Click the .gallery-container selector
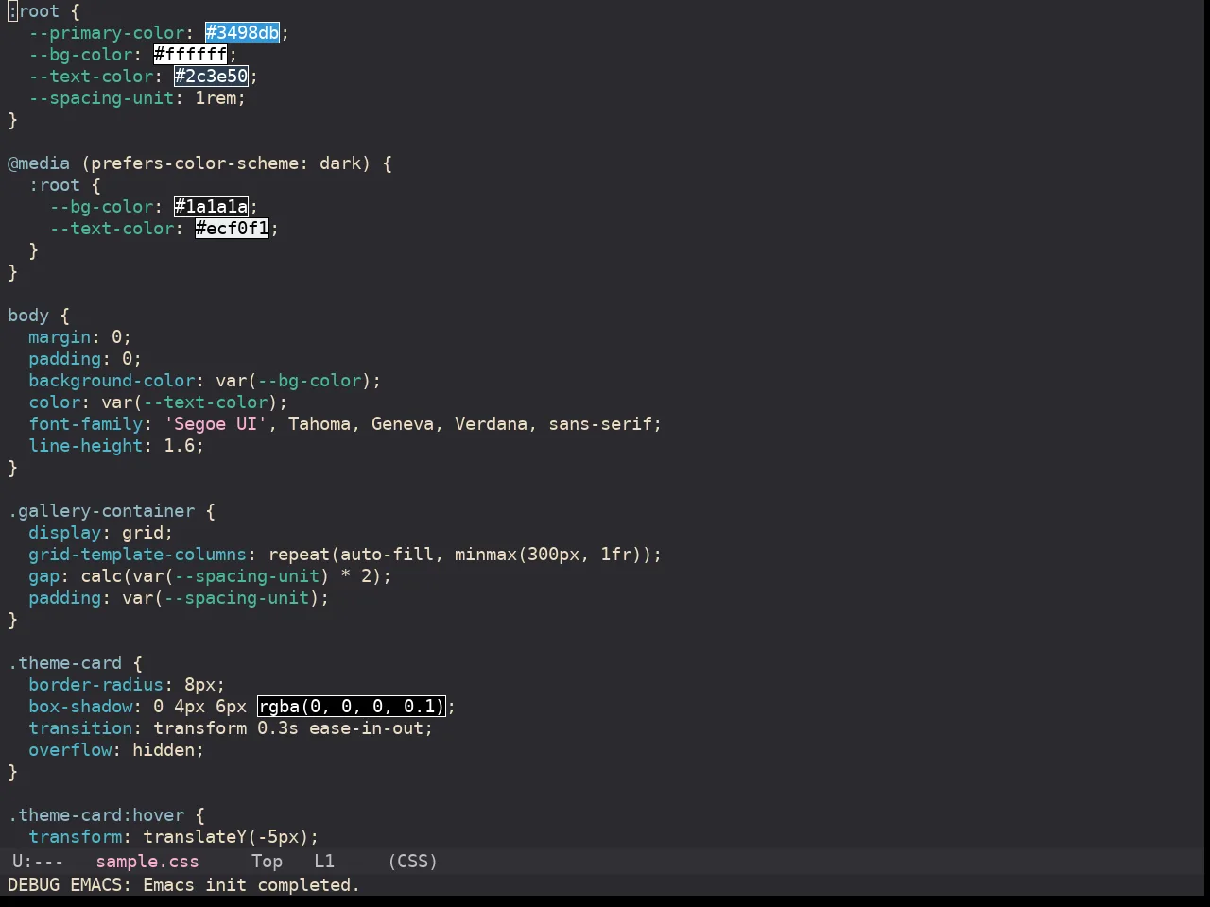 point(101,511)
